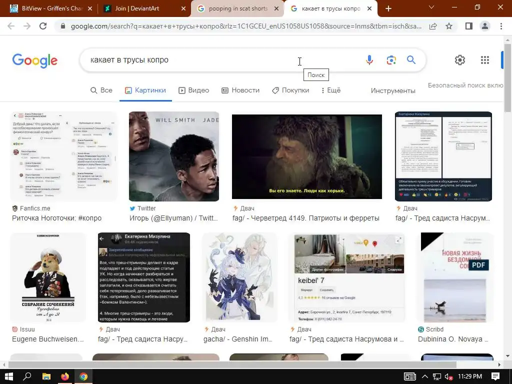This screenshot has height=384, width=512.
Task: Reload the current page
Action: point(43,26)
